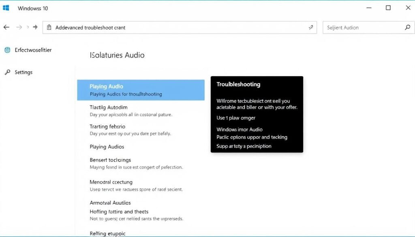Screen dimensions: 415x237
Task: Click Usep tervct we ractuess description
Action: pos(136,189)
